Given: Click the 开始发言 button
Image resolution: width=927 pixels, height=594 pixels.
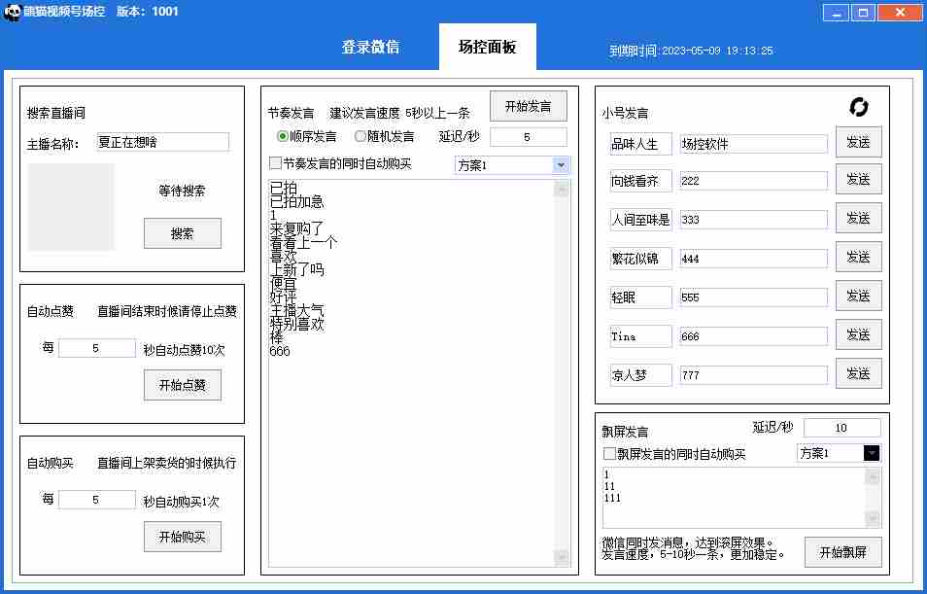Looking at the screenshot, I should coord(529,107).
